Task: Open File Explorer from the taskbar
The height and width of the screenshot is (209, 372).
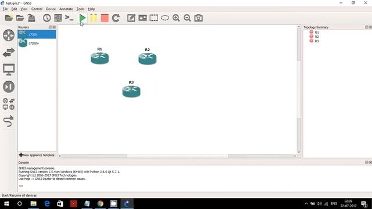Action: [34, 204]
